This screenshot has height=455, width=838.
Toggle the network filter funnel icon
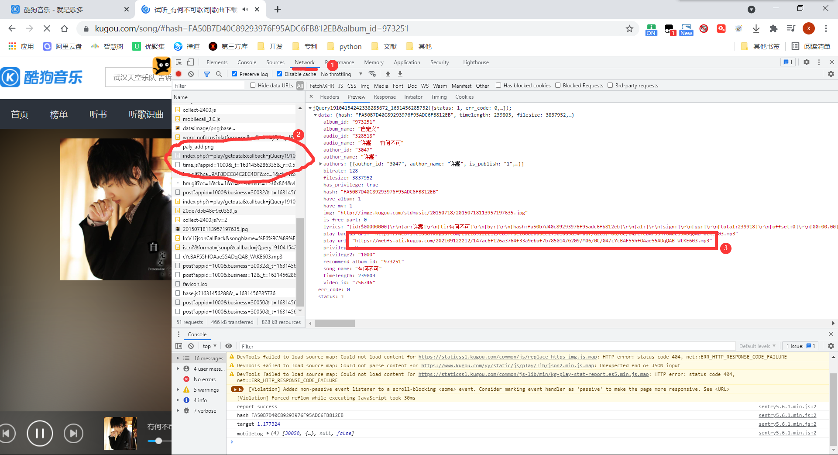point(207,74)
